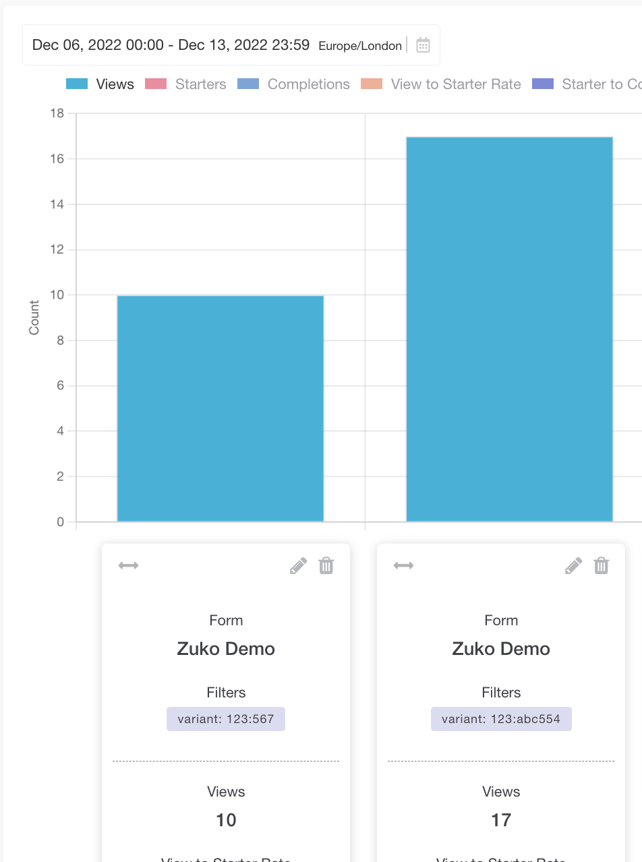The image size is (642, 862).
Task: Open the calendar date picker icon
Action: [423, 46]
